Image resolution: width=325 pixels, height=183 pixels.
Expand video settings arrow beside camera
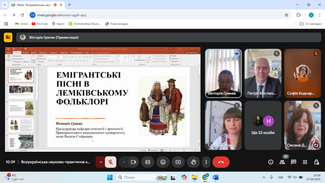tap(124, 162)
